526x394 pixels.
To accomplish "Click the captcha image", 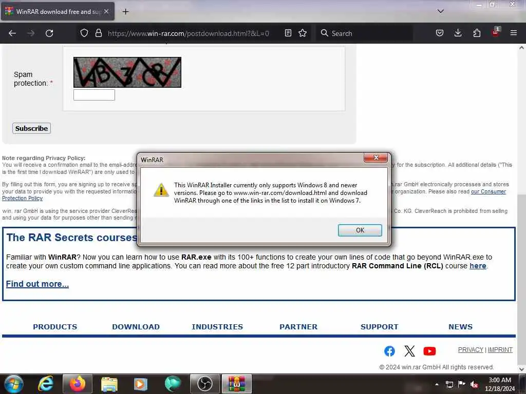I will tap(127, 72).
